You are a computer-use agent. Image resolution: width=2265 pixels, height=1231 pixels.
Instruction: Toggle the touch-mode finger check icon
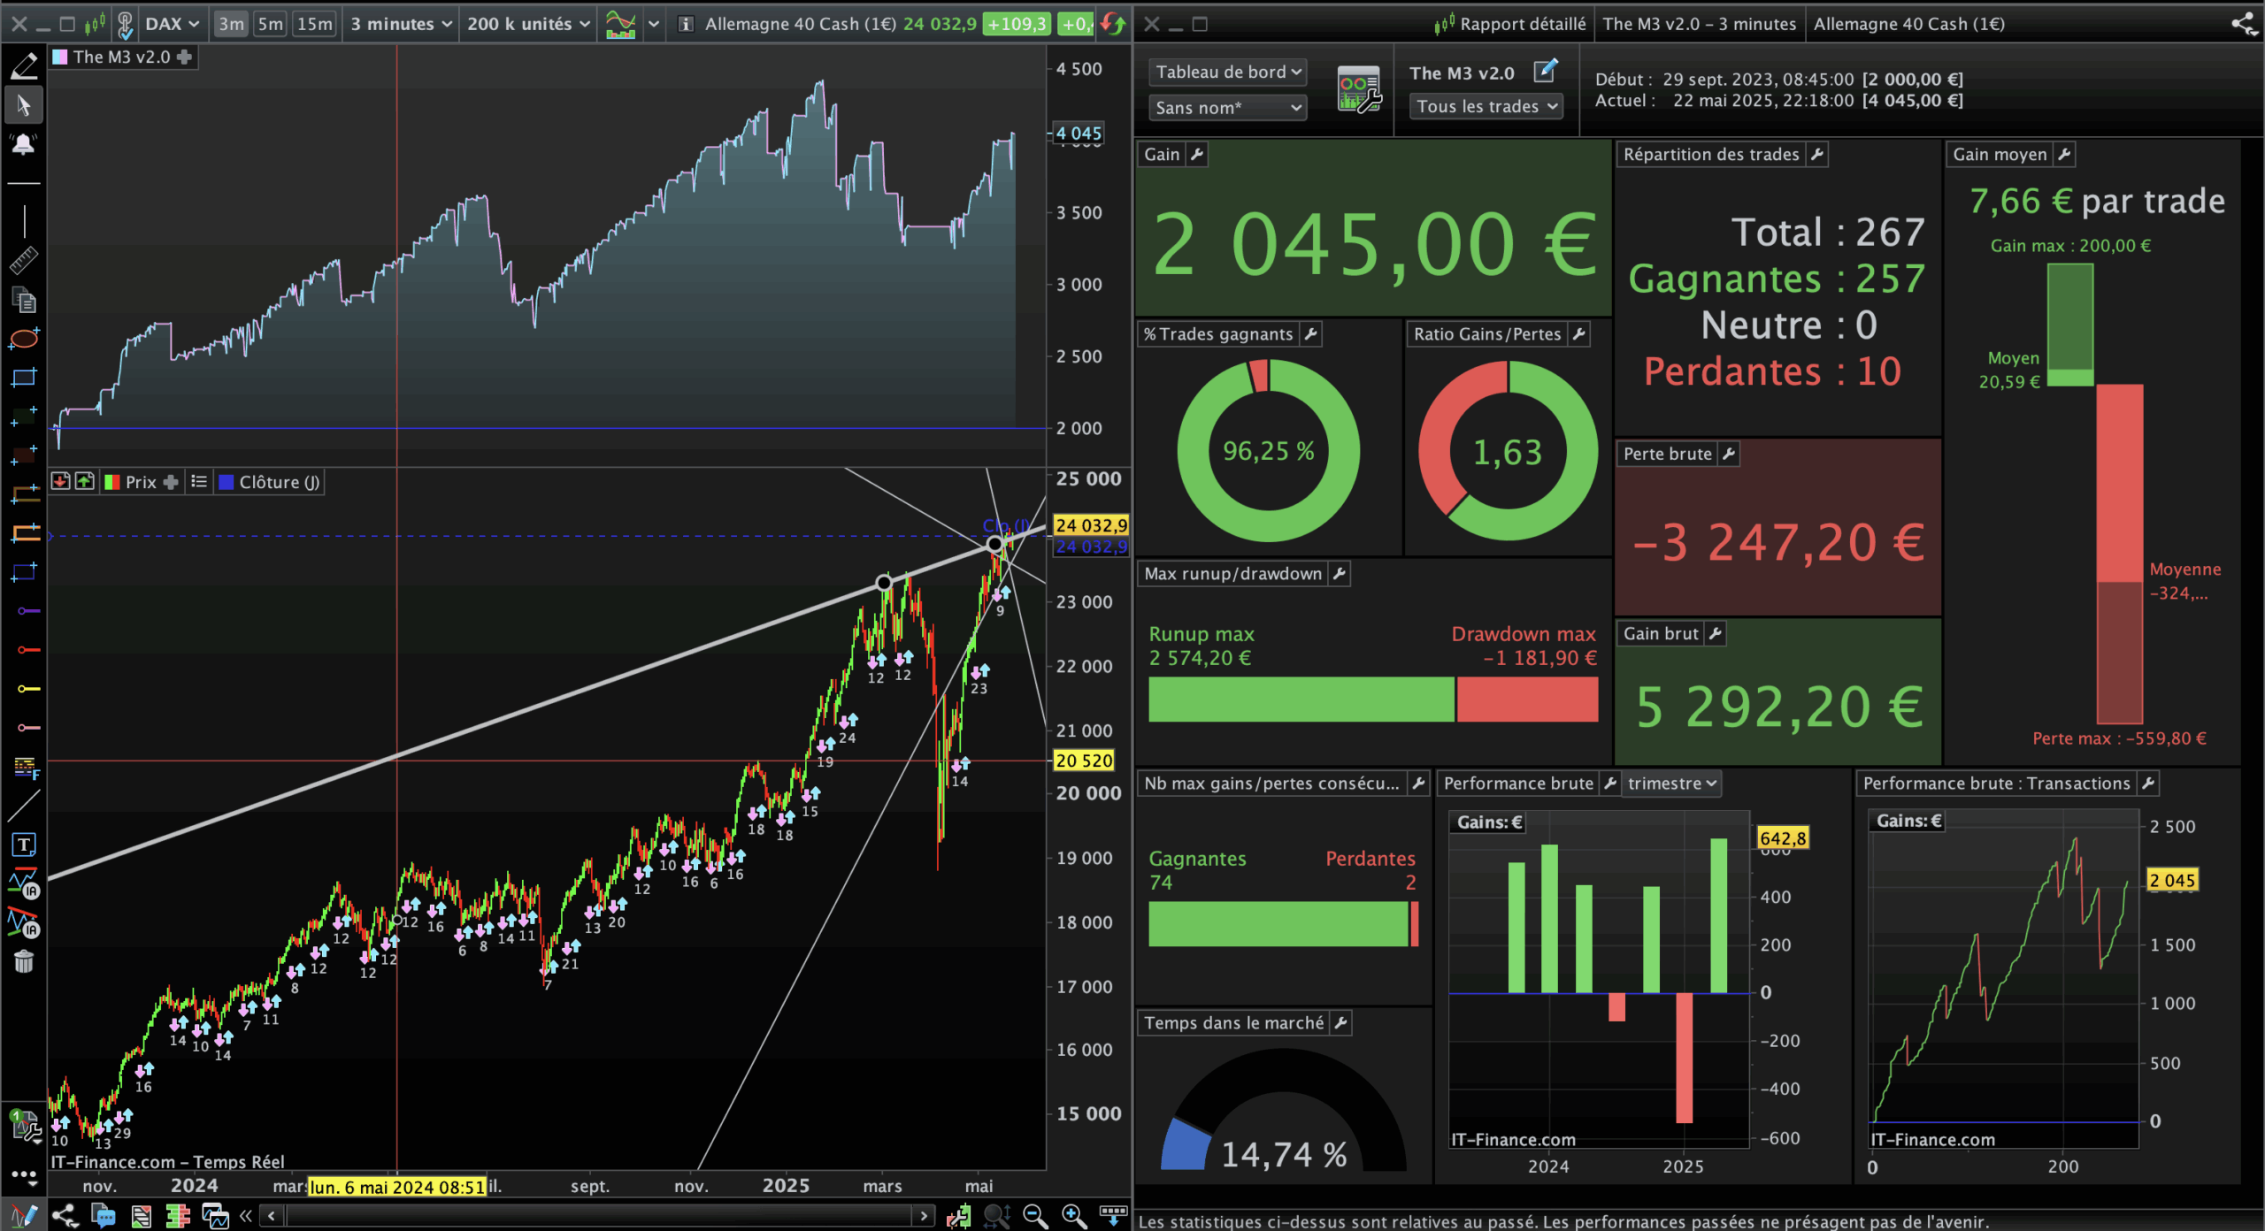coord(125,25)
